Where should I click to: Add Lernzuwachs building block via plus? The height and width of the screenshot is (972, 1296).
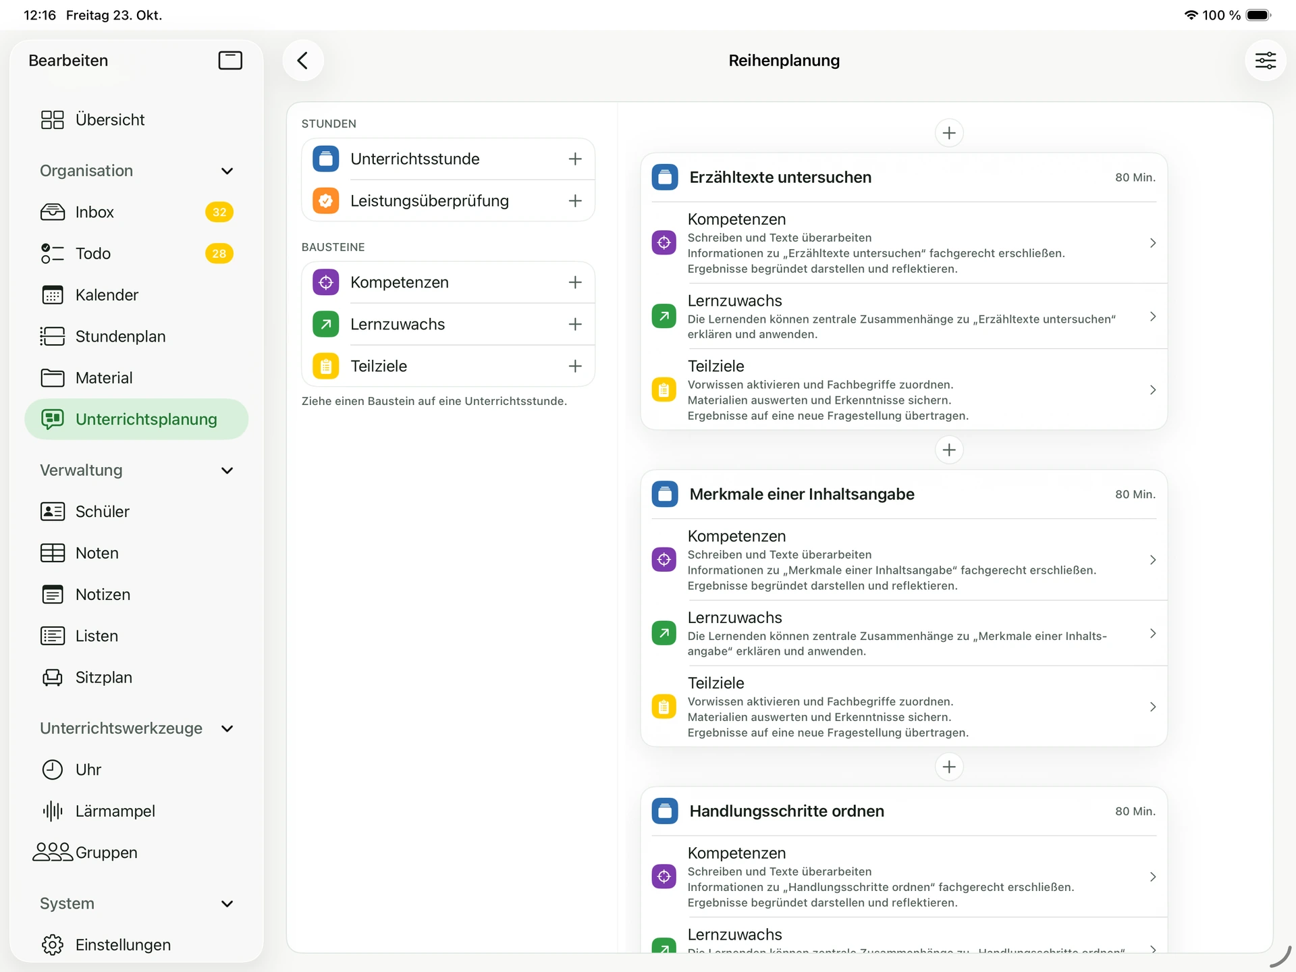pos(575,324)
